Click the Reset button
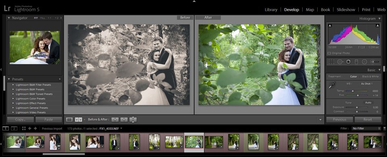This screenshot has height=157, width=387. coord(368,120)
